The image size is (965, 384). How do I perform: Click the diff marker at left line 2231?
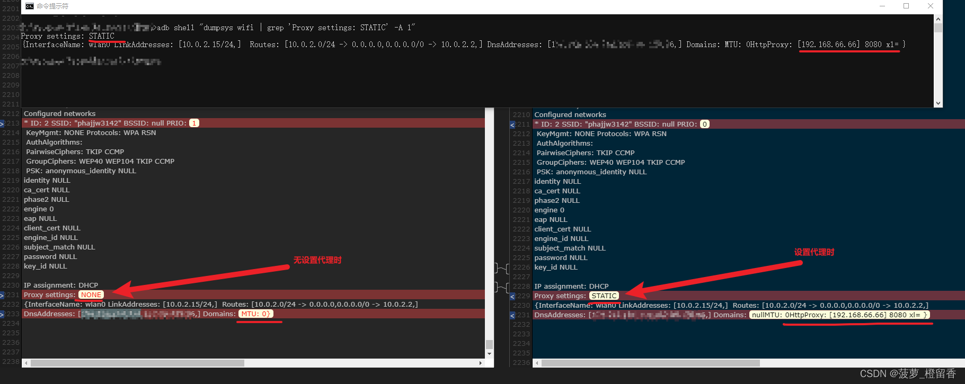click(2, 295)
